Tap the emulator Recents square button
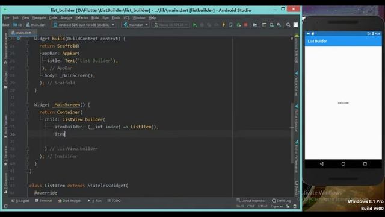The image size is (385, 217). point(365,164)
